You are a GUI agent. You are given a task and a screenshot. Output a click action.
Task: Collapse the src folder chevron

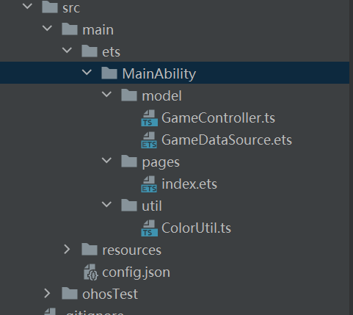[x=27, y=7]
